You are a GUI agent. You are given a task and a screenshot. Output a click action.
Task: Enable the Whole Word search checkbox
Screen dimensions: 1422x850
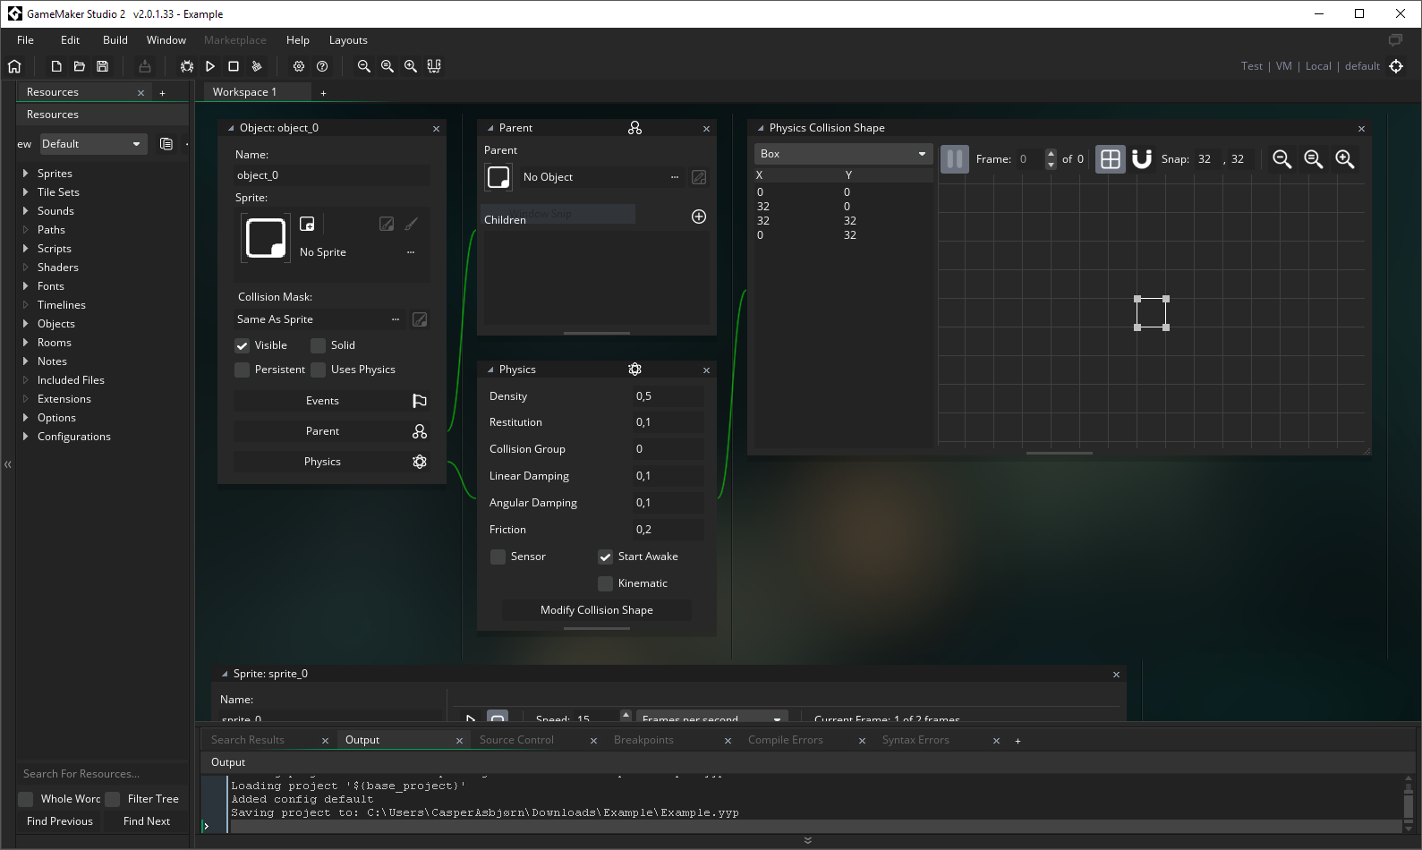point(25,799)
